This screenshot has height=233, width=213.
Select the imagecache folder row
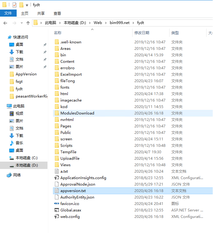point(133,100)
